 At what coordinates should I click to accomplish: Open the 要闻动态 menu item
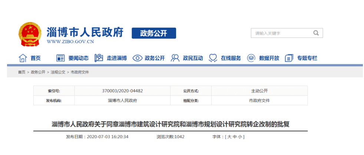79,58
